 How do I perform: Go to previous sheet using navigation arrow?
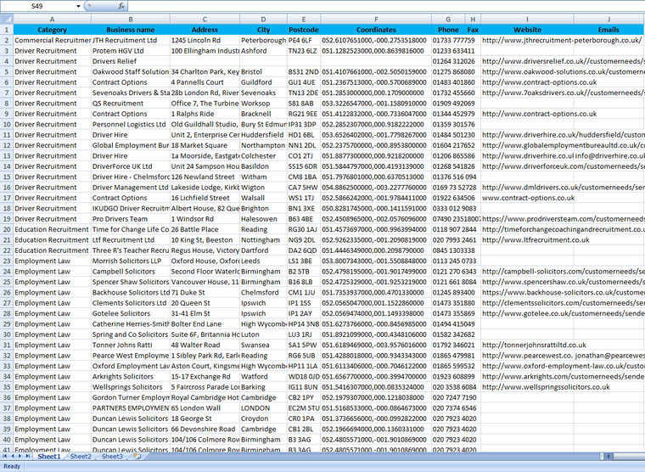tap(13, 456)
